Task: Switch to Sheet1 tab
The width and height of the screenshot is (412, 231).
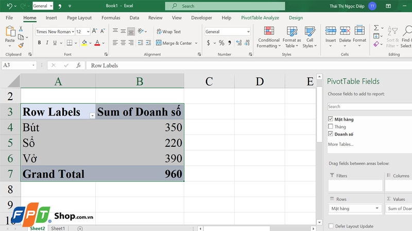Action: 58,228
